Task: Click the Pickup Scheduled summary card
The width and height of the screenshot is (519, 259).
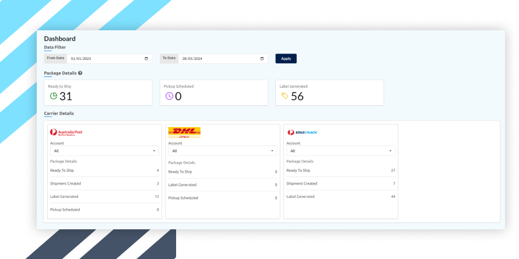Action: [x=214, y=93]
